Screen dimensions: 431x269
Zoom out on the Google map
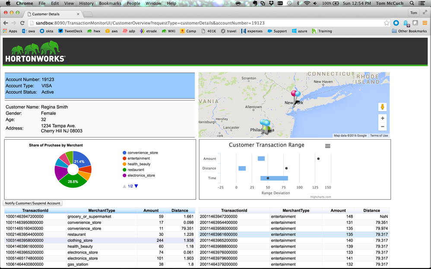coord(382,127)
